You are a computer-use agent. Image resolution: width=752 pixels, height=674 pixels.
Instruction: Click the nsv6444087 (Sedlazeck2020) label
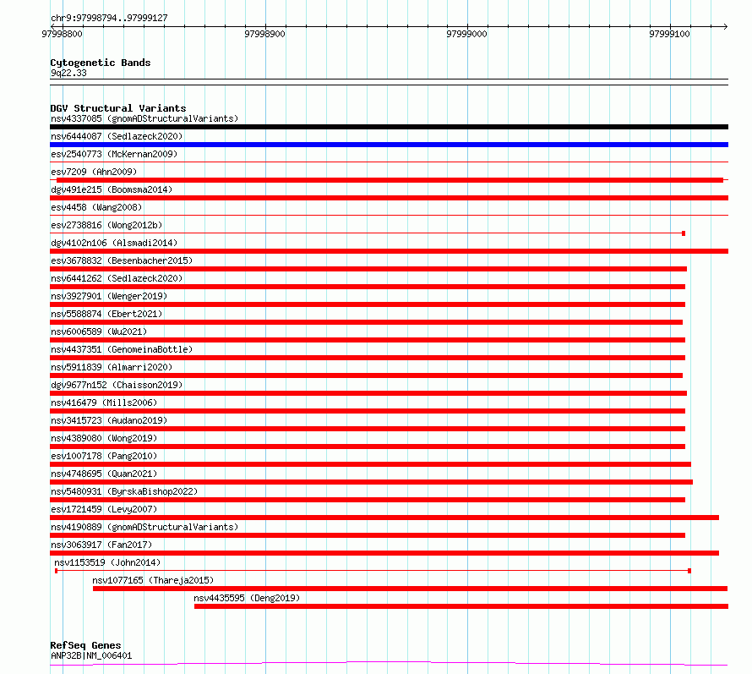pyautogui.click(x=117, y=136)
